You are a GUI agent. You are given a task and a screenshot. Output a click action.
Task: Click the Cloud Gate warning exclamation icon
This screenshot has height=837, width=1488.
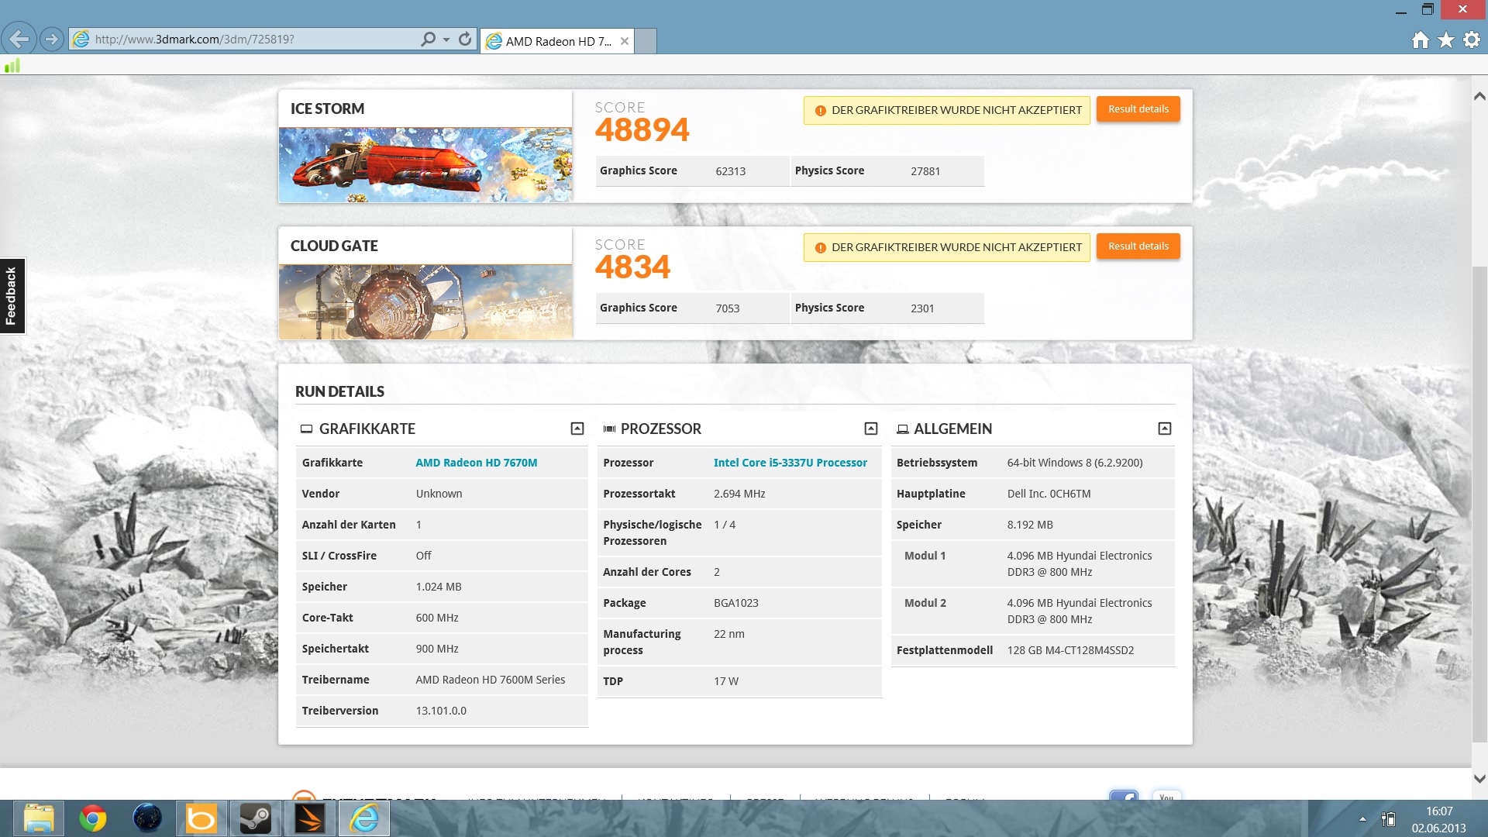820,248
